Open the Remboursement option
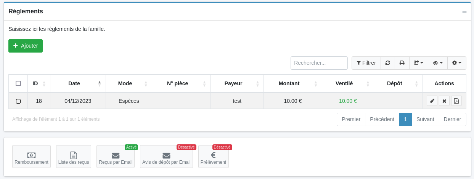 (x=31, y=157)
